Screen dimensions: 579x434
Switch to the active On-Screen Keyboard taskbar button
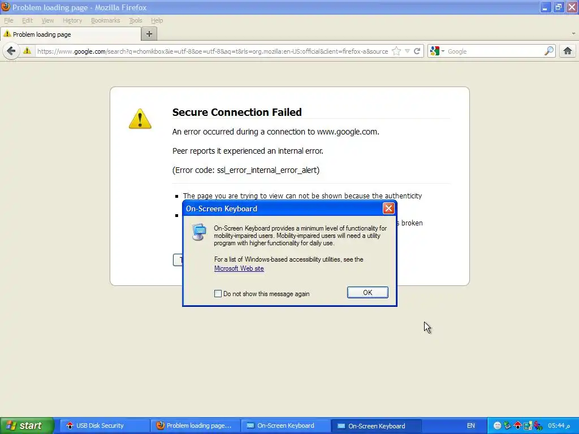(376, 426)
